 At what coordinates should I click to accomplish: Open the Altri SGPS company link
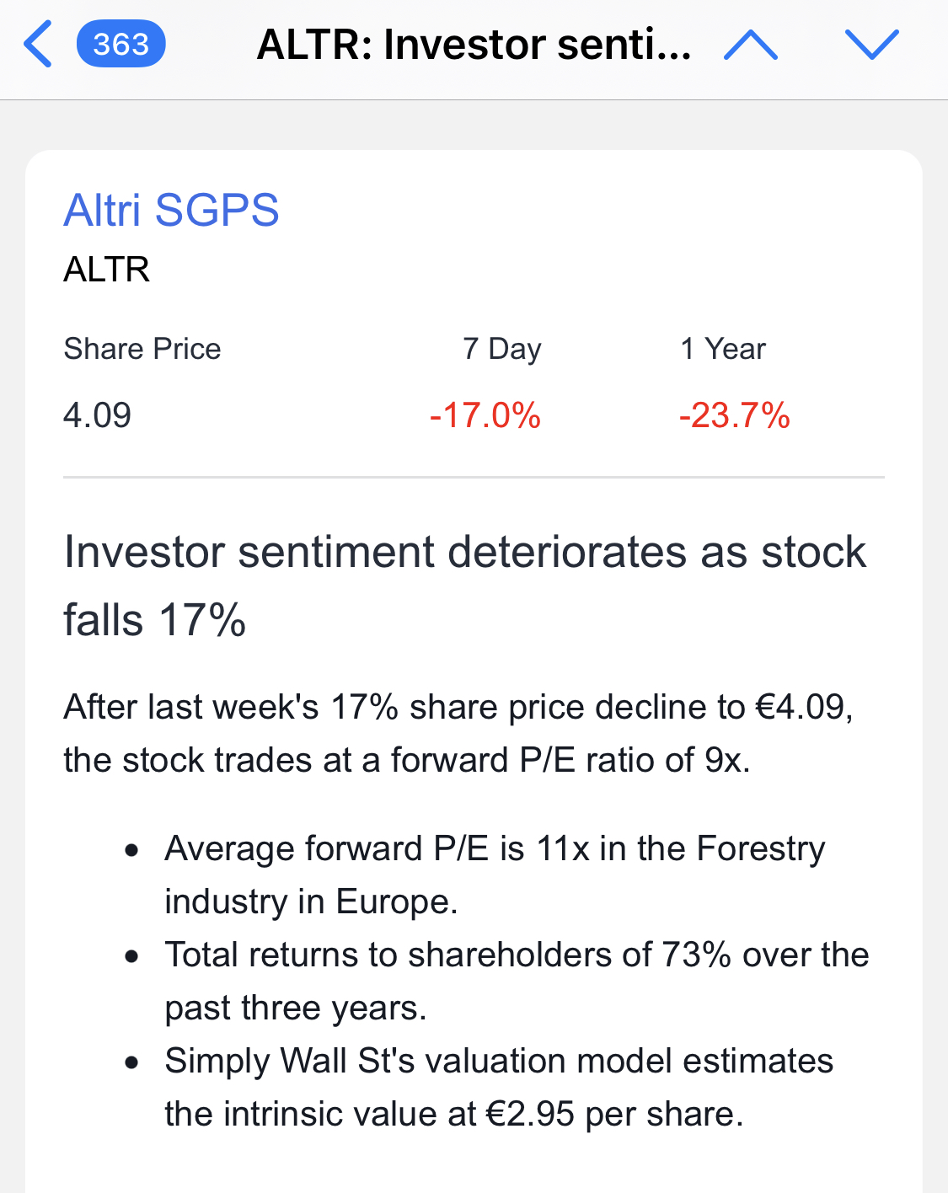171,210
